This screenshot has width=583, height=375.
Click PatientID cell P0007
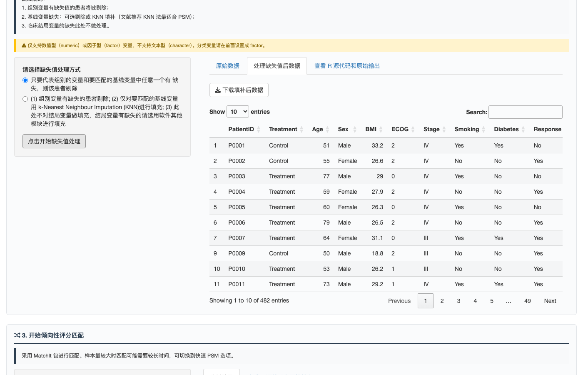(x=237, y=238)
